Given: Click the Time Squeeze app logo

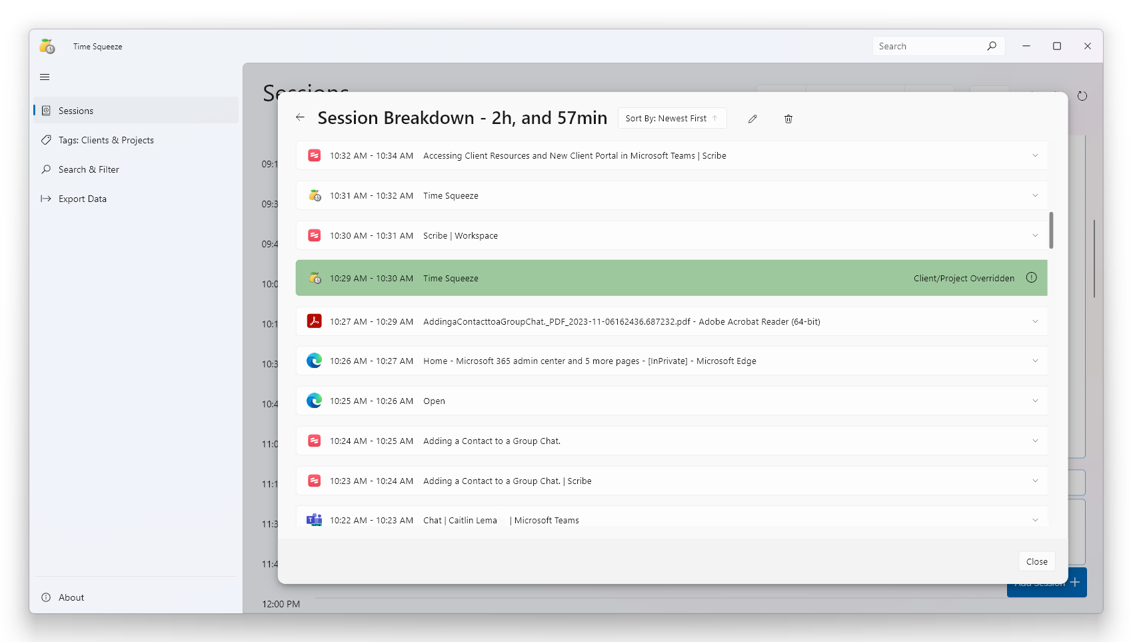Looking at the screenshot, I should 47,46.
